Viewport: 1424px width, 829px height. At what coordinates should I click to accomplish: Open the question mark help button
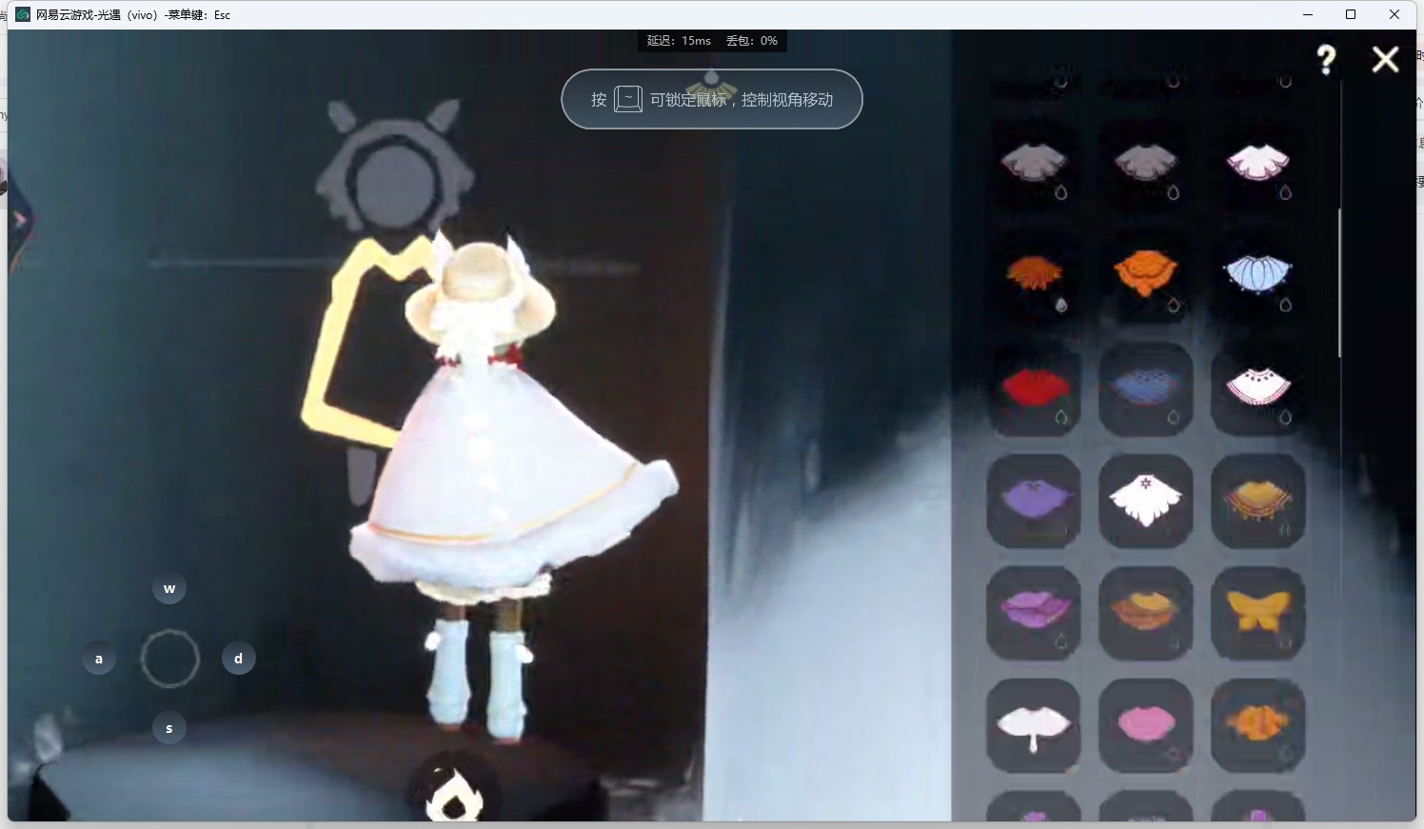[1326, 60]
